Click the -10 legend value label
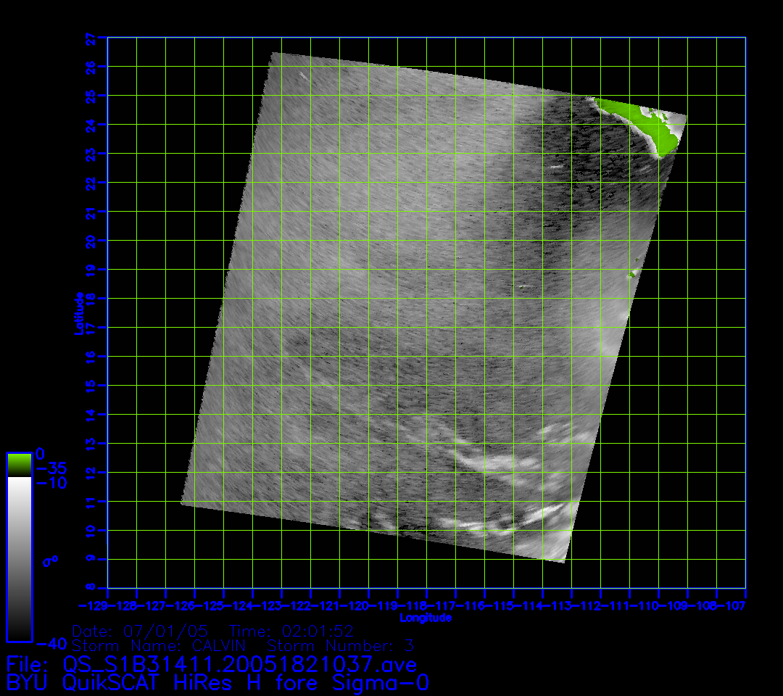 coord(51,483)
